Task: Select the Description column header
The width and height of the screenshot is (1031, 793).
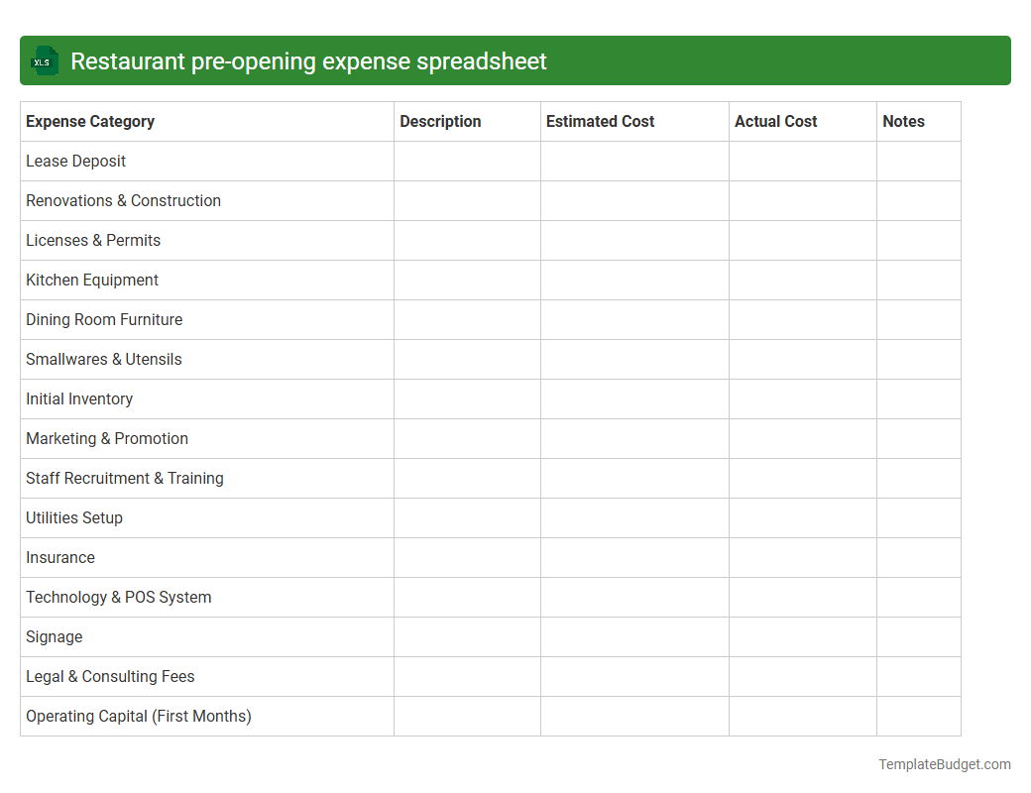Action: point(440,121)
